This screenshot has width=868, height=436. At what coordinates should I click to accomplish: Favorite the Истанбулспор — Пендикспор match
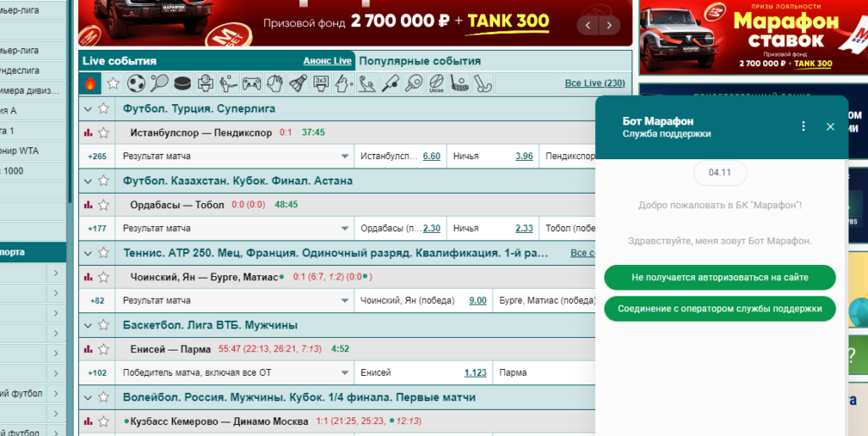pos(103,133)
